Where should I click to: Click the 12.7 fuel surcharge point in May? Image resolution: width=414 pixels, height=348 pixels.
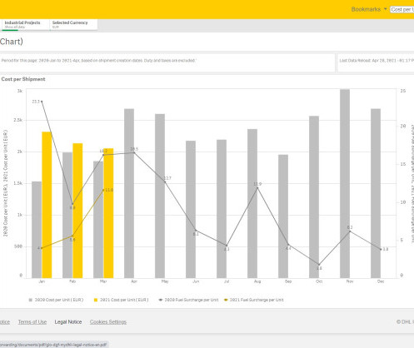165,182
